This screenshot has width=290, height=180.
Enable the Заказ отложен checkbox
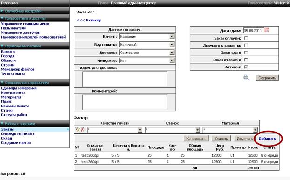coord(246,60)
